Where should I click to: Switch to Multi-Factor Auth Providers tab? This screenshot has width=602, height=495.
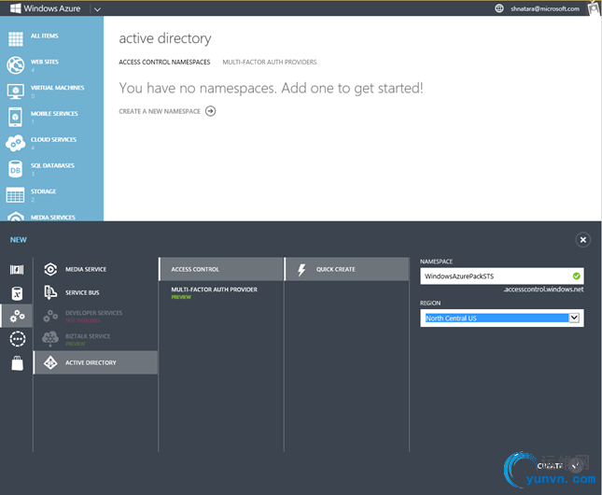[270, 62]
